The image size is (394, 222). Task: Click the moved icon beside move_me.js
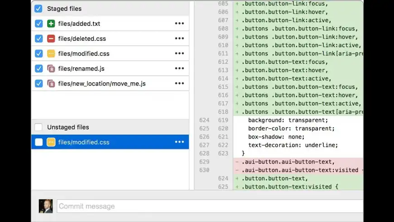[x=51, y=83]
